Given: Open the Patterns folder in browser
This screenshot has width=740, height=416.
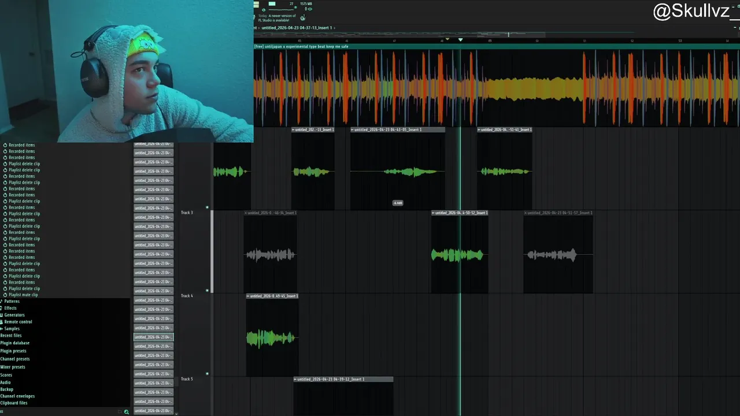Looking at the screenshot, I should pyautogui.click(x=12, y=302).
